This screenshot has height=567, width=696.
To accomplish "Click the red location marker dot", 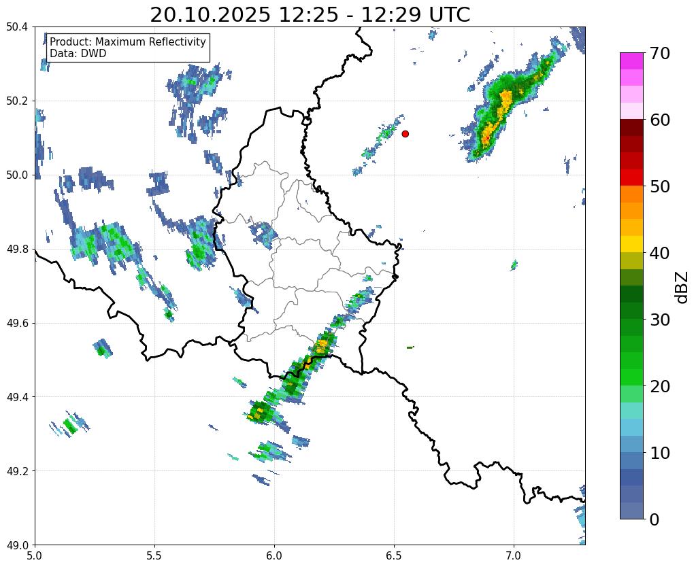I will [405, 134].
